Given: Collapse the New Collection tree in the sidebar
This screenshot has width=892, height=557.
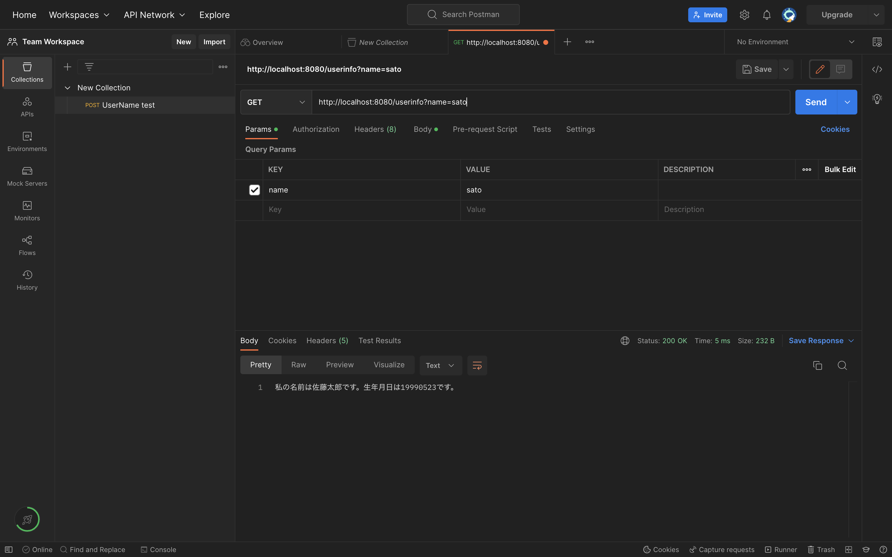Looking at the screenshot, I should (68, 88).
